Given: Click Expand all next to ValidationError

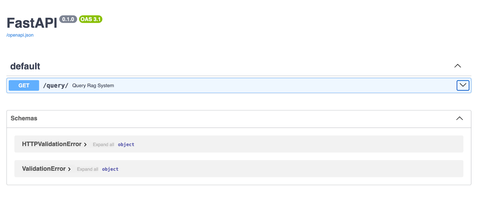Looking at the screenshot, I should pos(87,169).
